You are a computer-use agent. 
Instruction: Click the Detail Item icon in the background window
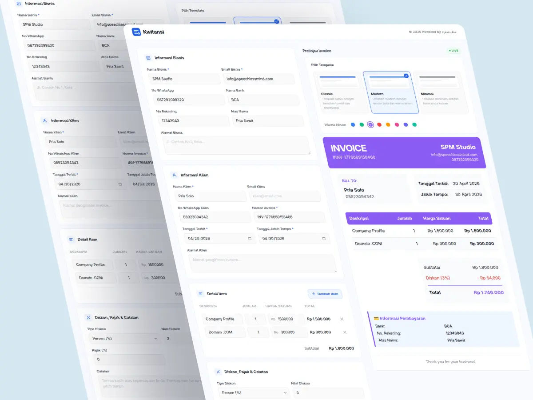(71, 239)
